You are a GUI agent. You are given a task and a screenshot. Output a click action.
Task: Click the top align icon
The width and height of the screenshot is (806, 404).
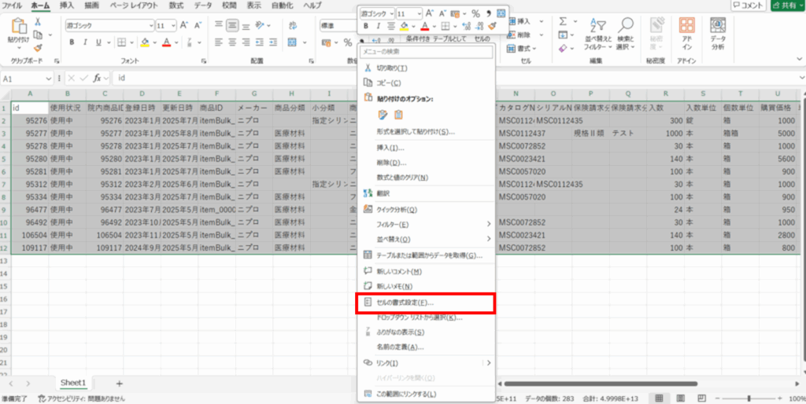219,24
